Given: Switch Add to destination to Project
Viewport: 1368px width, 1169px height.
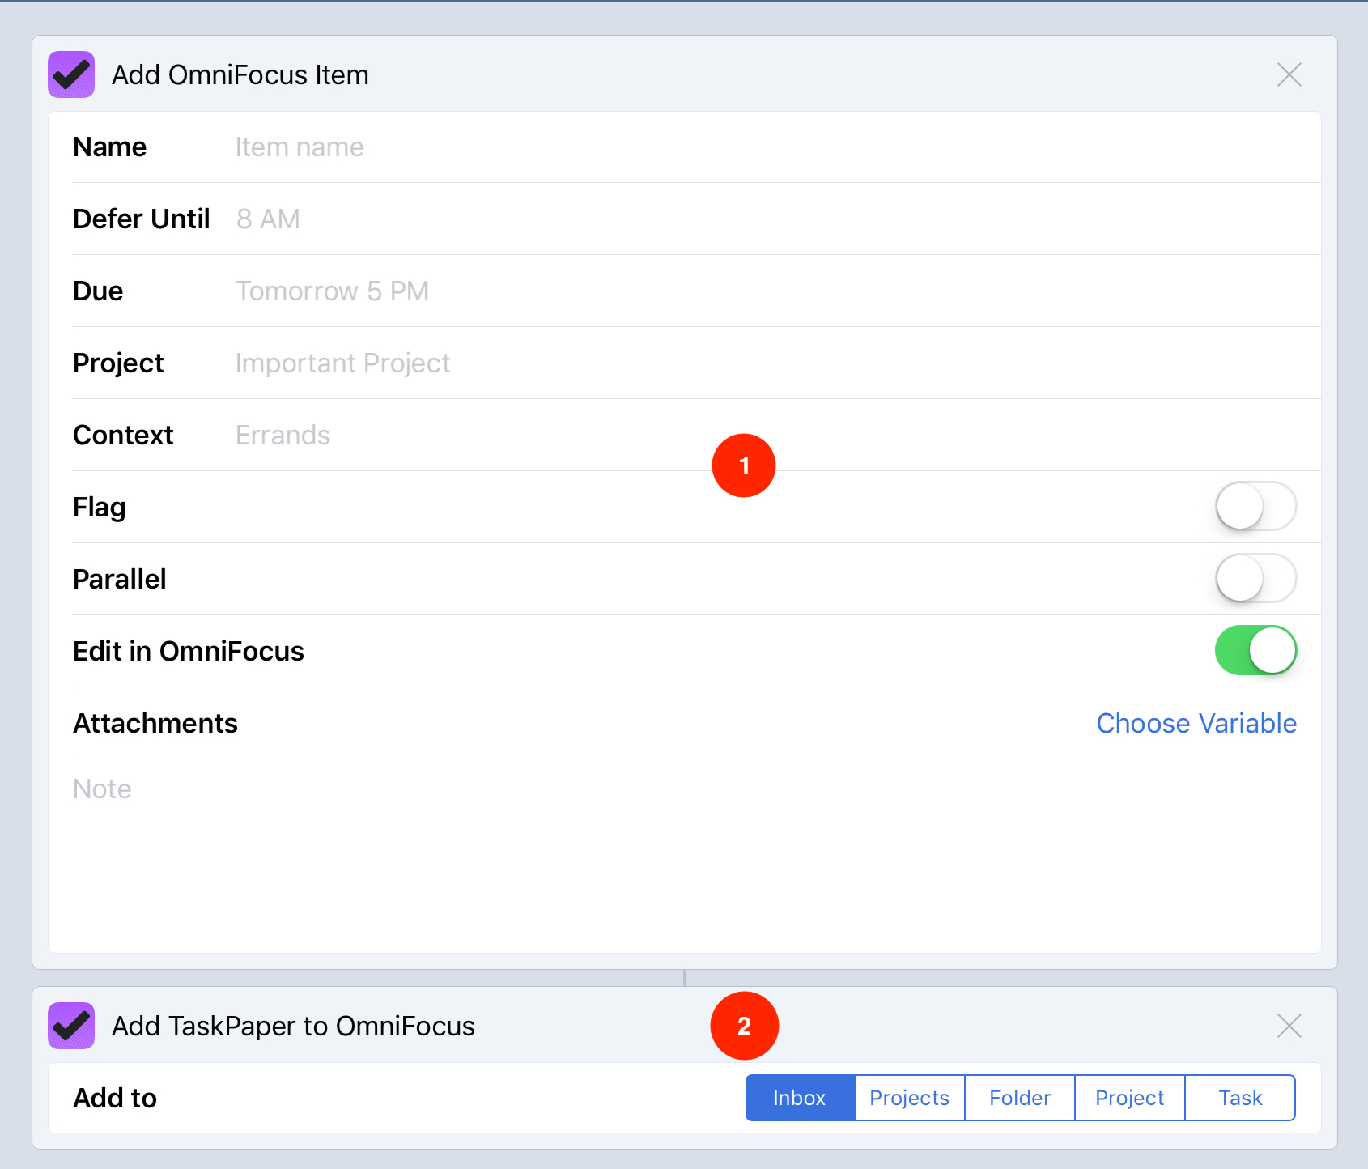Looking at the screenshot, I should (x=1130, y=1098).
